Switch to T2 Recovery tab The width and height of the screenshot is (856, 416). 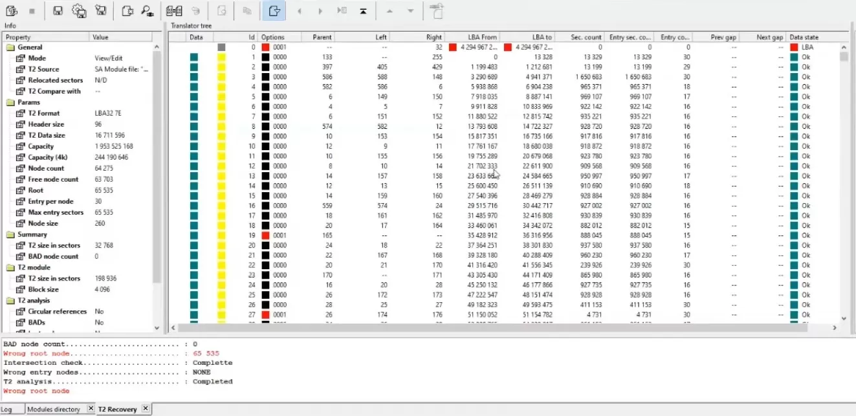(x=117, y=409)
